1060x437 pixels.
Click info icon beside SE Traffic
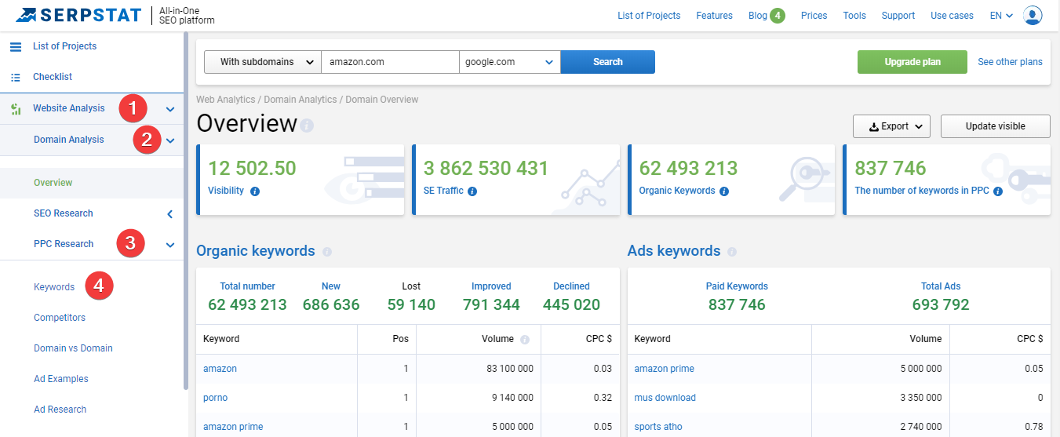coord(472,191)
